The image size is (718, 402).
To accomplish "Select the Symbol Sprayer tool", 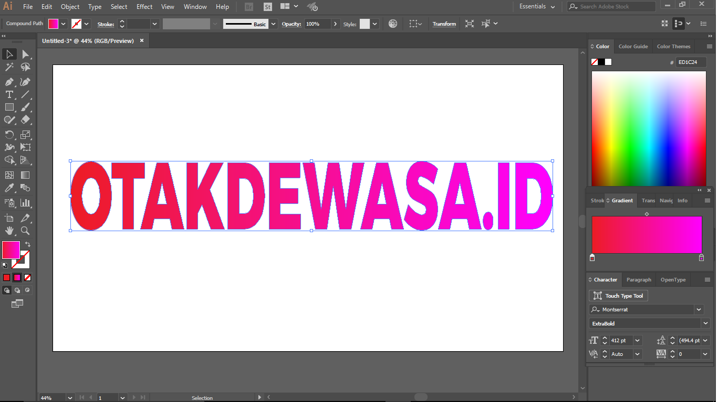I will pos(9,203).
